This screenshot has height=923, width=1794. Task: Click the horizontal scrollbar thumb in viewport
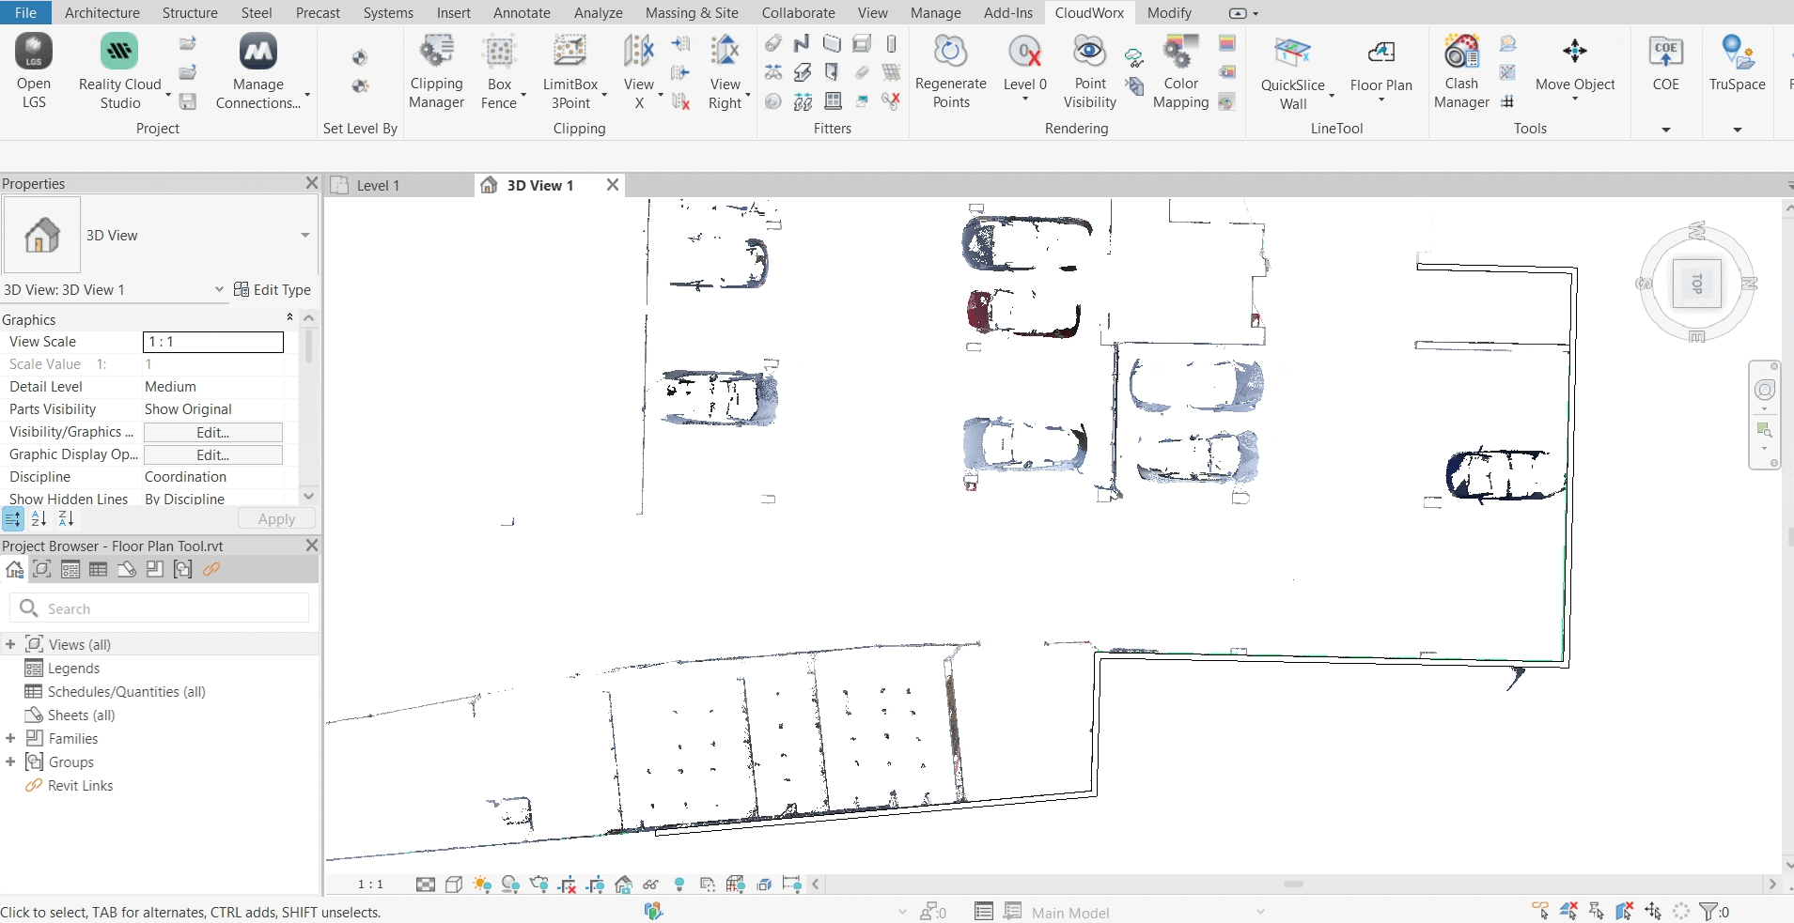1293,885
